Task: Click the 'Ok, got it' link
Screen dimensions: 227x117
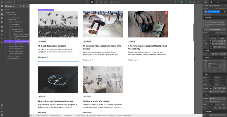Action: 207,26
